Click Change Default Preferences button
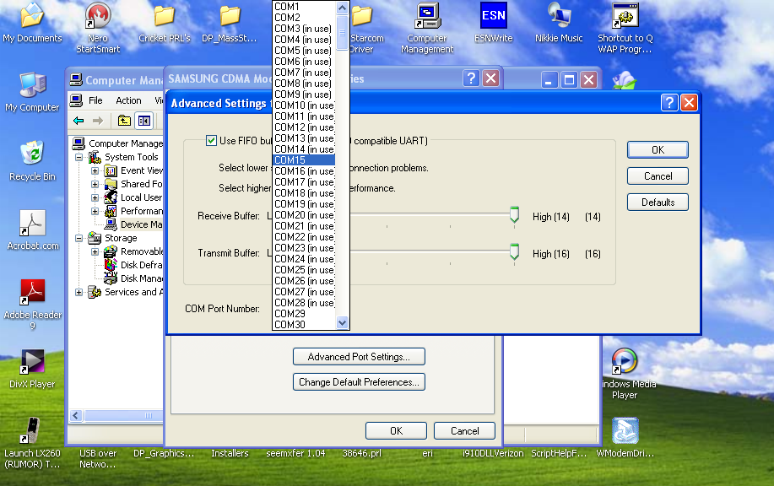Screen dimensions: 774x486 359,382
